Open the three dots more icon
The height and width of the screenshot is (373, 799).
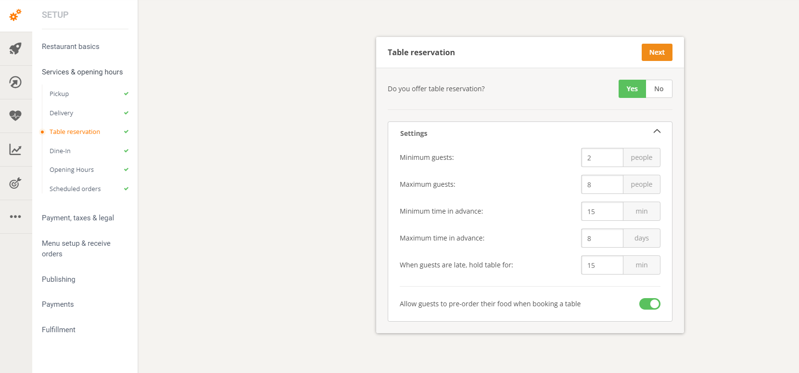coord(15,217)
